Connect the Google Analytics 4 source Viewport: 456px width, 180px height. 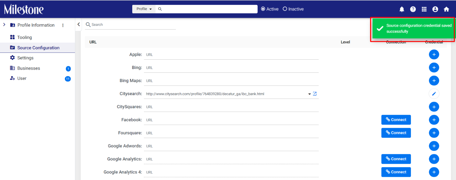pyautogui.click(x=396, y=172)
